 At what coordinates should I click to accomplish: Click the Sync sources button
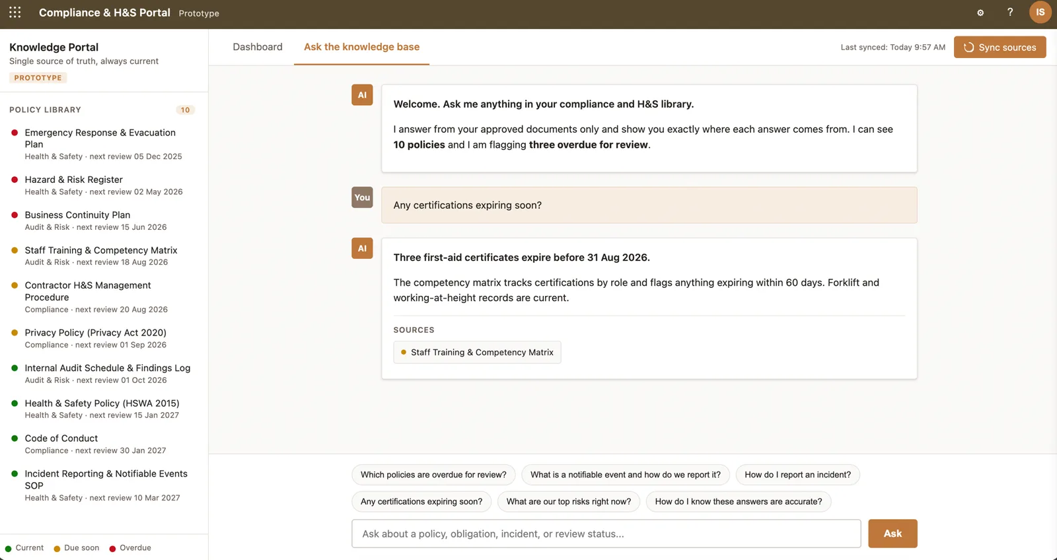click(x=1000, y=47)
